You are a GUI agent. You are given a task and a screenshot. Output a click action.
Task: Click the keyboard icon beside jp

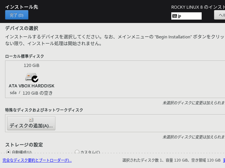click(x=174, y=16)
